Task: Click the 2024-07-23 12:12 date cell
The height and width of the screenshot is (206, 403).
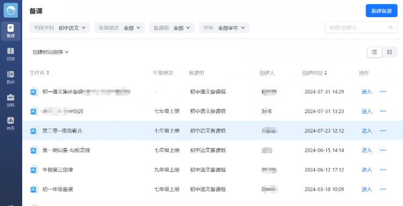Action: pos(324,130)
